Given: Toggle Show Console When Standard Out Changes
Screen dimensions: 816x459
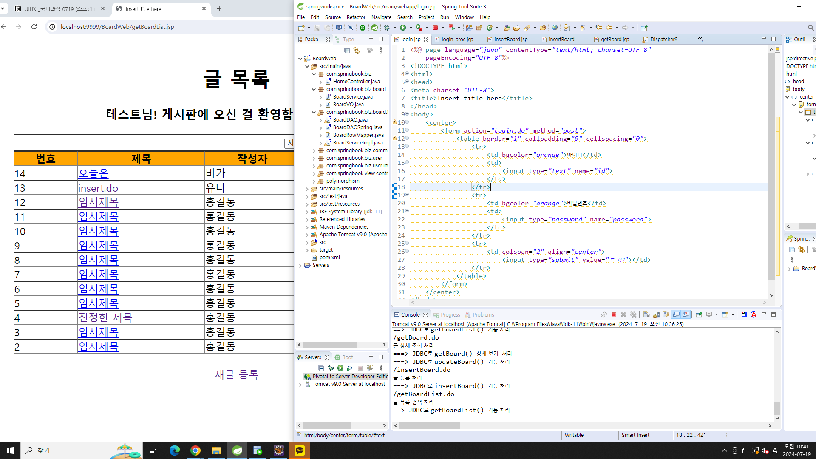Looking at the screenshot, I should coord(676,315).
